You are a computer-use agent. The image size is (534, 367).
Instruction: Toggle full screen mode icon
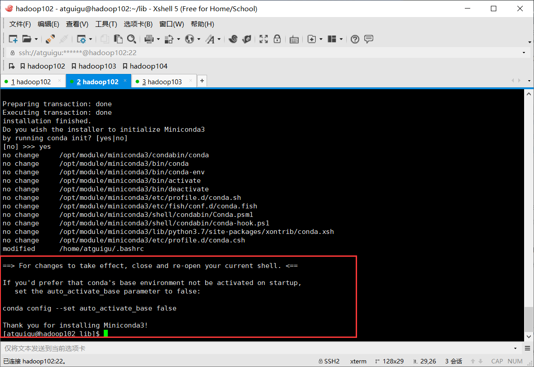[x=264, y=39]
